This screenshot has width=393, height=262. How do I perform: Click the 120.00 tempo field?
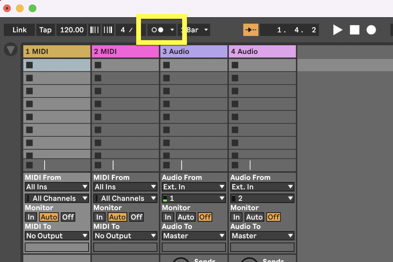(71, 30)
